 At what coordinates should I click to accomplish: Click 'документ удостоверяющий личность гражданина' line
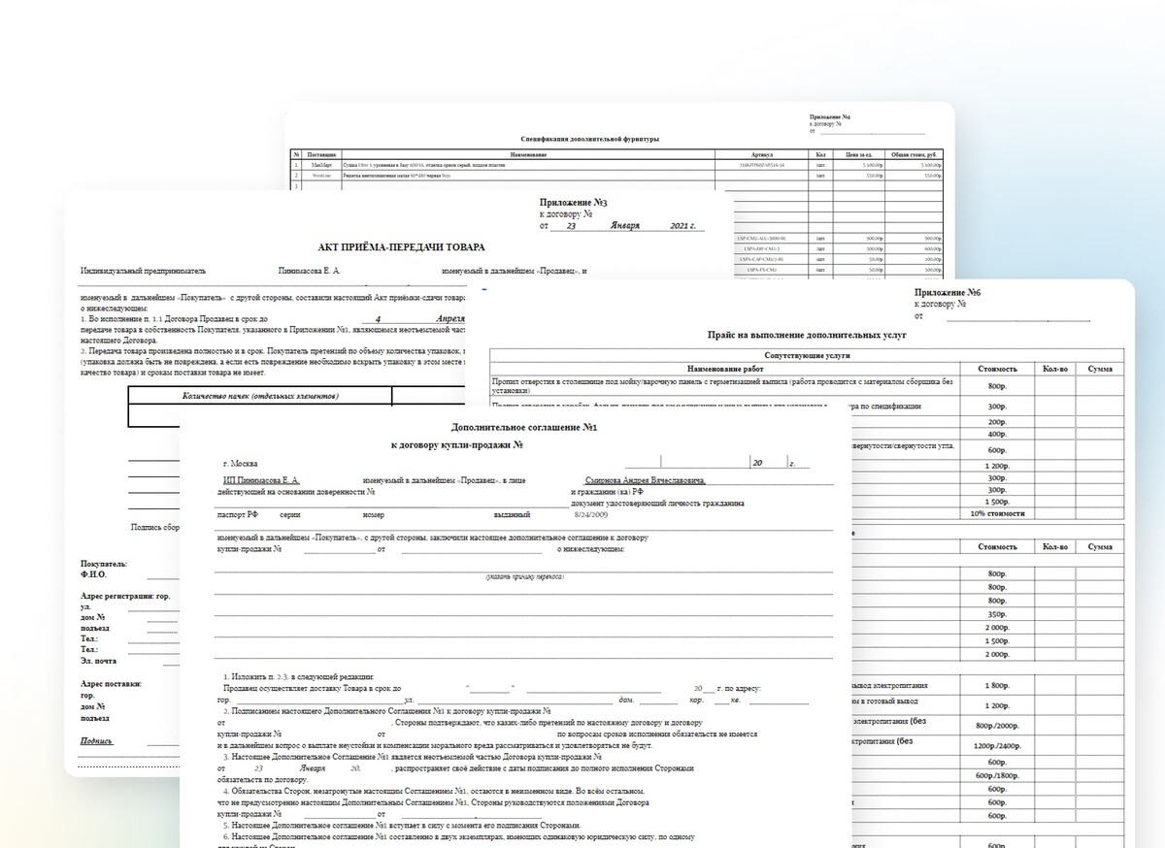(658, 504)
